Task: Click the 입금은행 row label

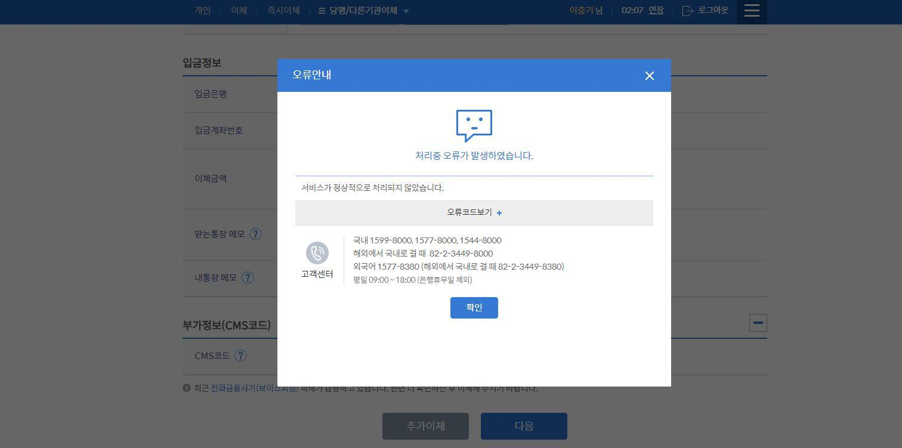Action: [x=211, y=94]
